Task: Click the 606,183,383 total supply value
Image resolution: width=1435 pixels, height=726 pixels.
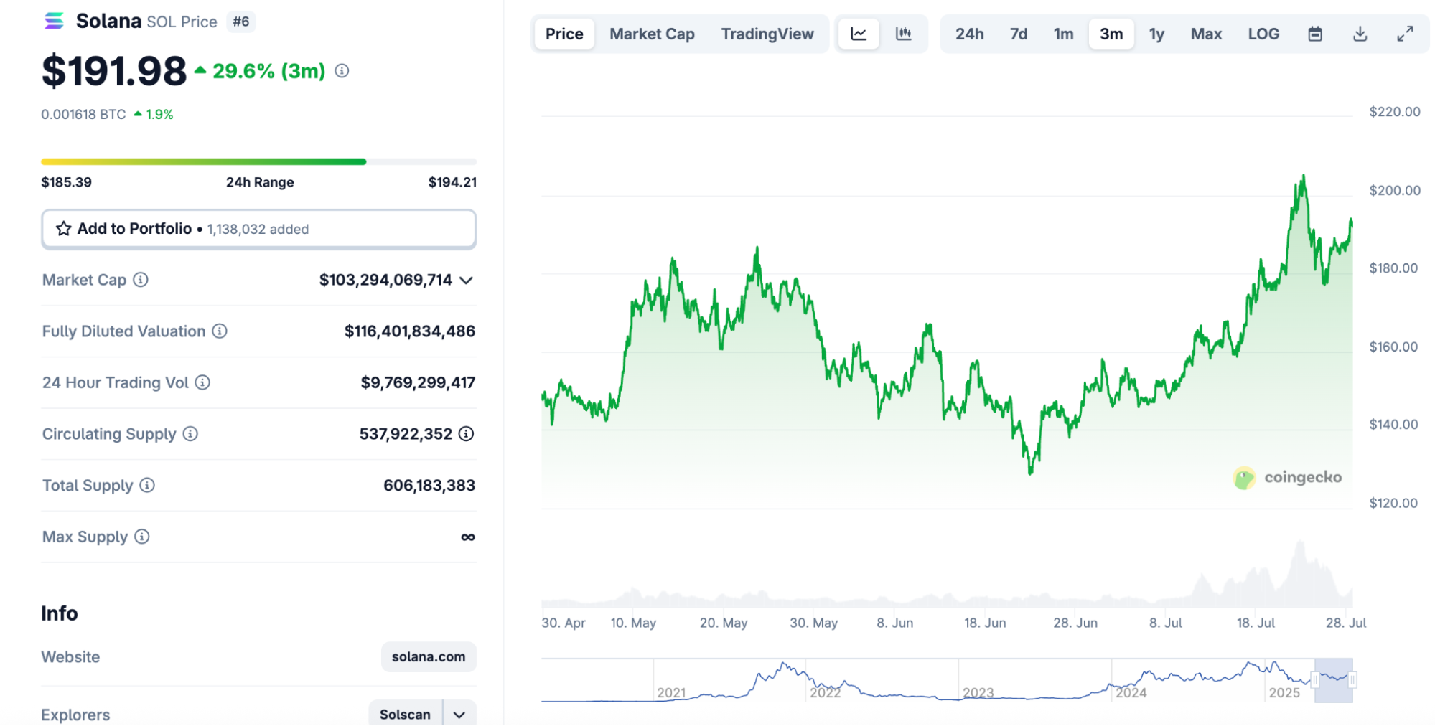Action: point(429,486)
